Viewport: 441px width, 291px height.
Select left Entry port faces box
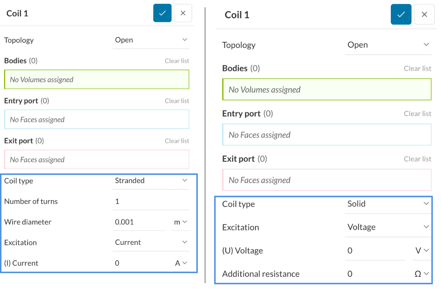click(97, 119)
